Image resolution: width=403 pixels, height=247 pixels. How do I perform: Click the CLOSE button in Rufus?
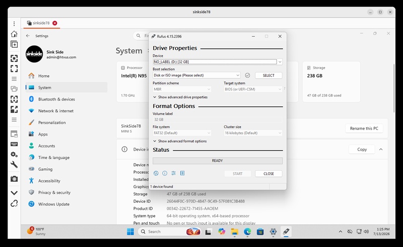coord(268,174)
